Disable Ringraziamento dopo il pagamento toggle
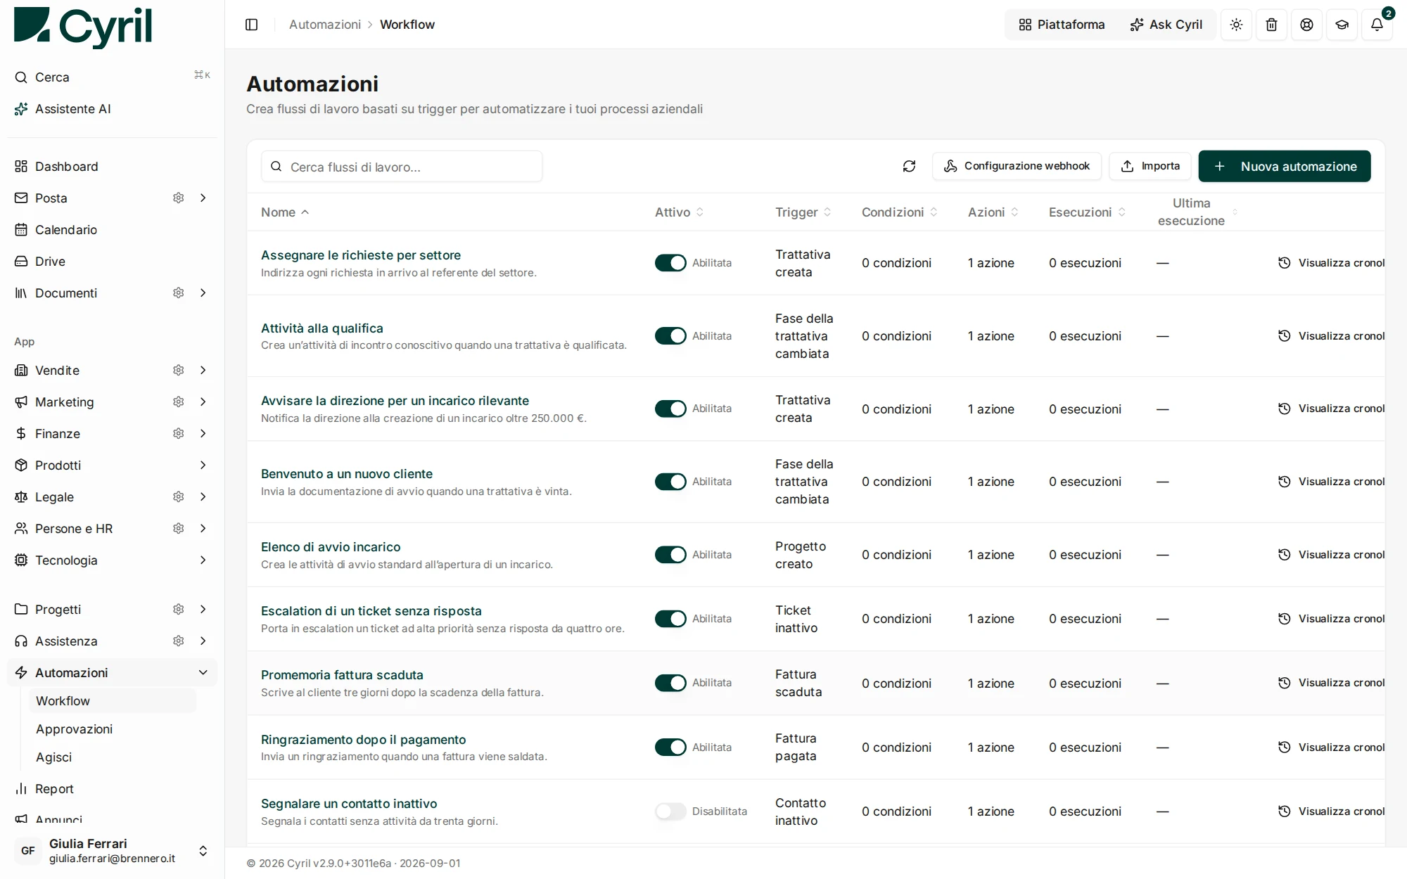 click(670, 747)
